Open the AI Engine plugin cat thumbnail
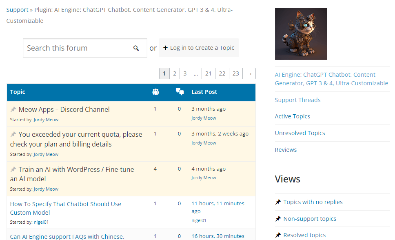The height and width of the screenshot is (240, 395). 301,34
